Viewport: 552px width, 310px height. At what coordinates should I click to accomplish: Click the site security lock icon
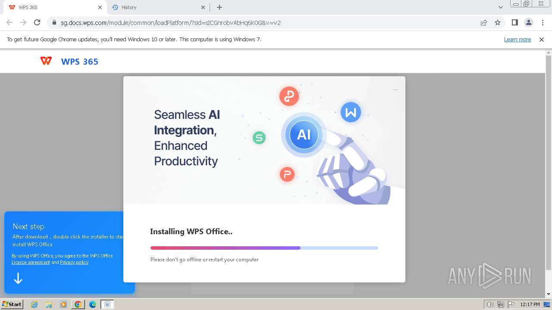[x=54, y=23]
